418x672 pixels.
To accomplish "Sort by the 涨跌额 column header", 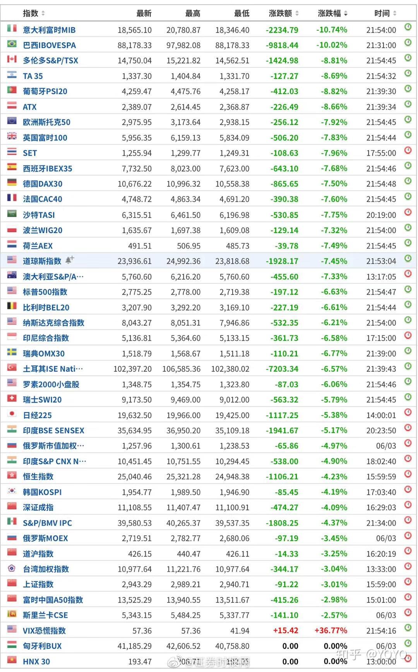I will (x=284, y=14).
